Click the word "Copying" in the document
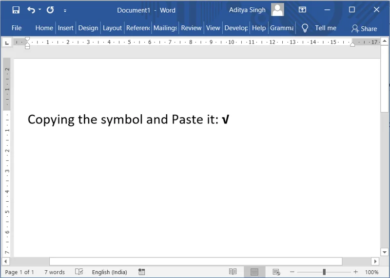390x278 pixels. (x=51, y=120)
